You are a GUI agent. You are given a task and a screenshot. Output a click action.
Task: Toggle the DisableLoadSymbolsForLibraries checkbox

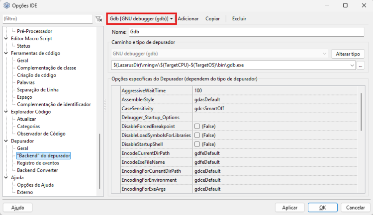point(197,135)
